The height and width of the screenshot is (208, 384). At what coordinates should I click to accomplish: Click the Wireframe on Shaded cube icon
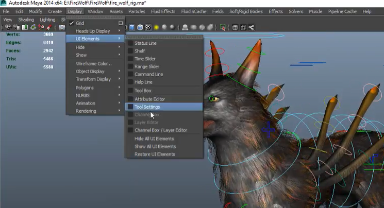point(140,27)
